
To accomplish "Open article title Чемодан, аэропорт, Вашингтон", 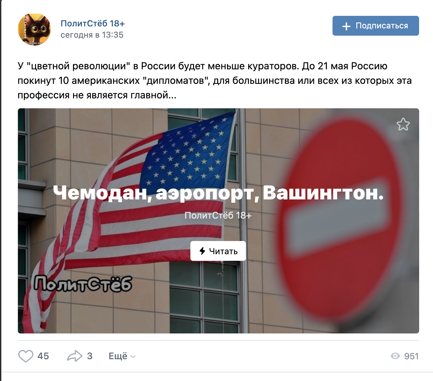I will click(x=218, y=192).
